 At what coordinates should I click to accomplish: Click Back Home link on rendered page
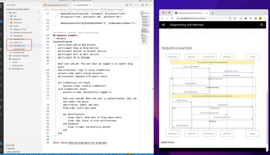pyautogui.click(x=168, y=142)
